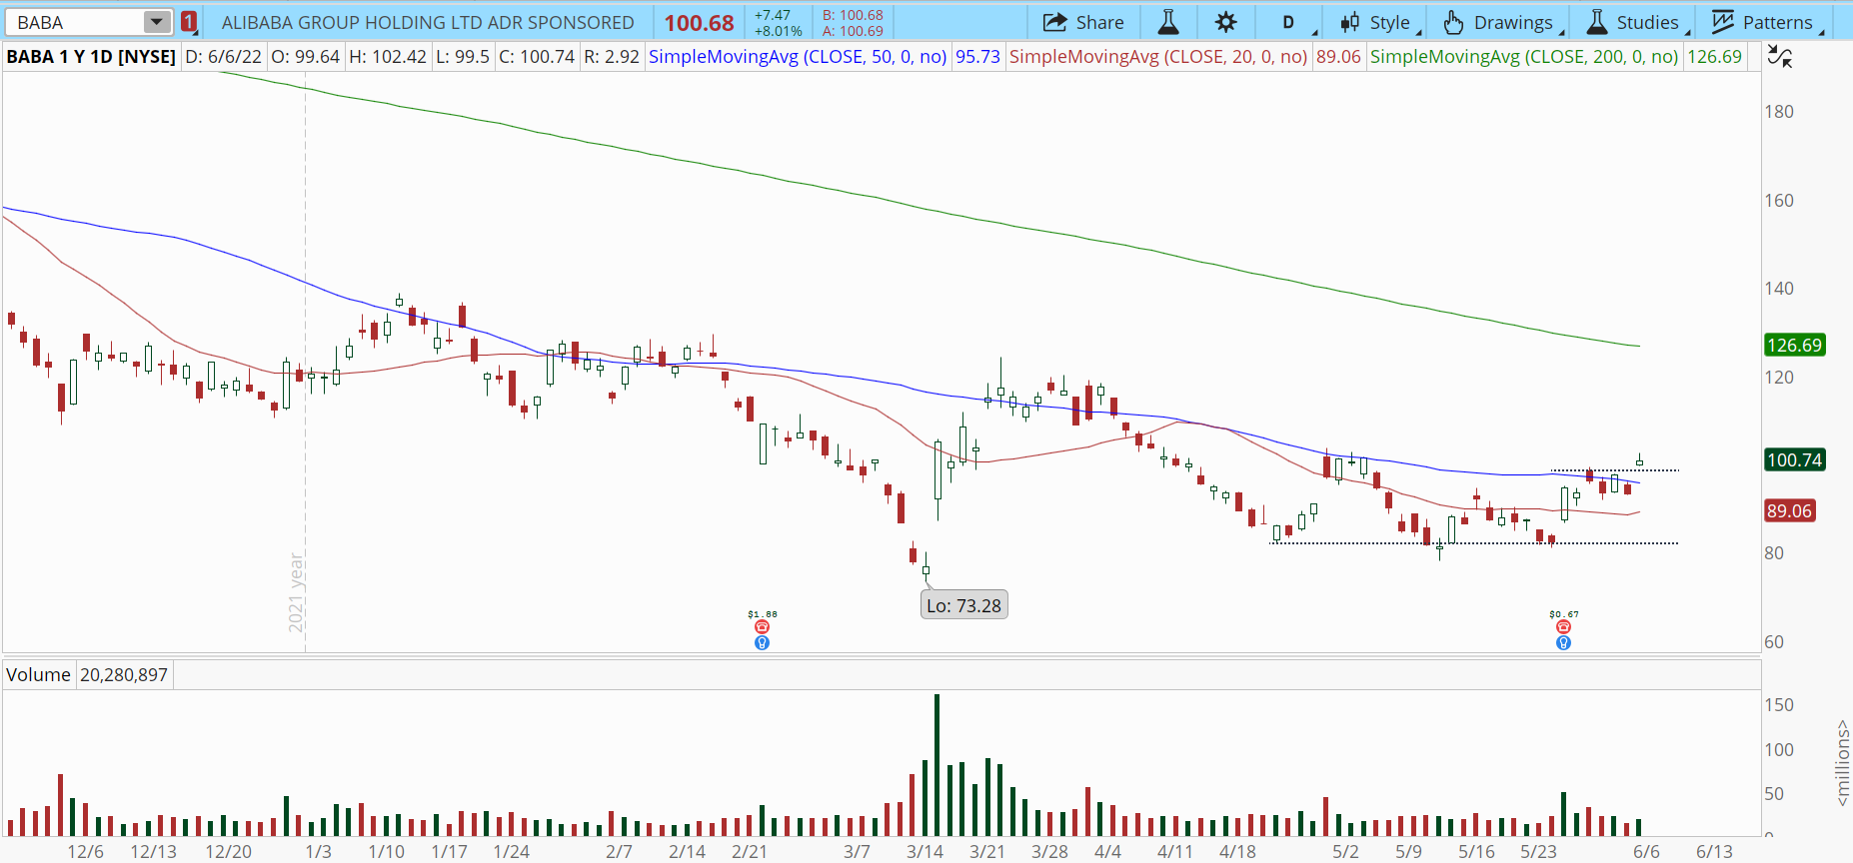Open the flask (beaker) tool icon

1167,22
